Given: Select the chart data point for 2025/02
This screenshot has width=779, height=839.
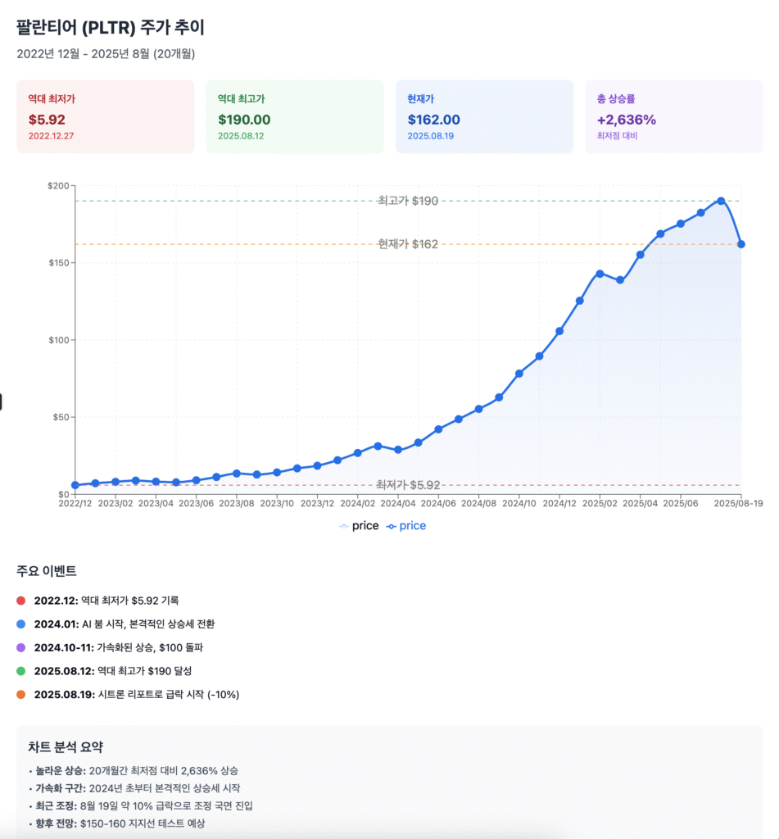Looking at the screenshot, I should 600,274.
